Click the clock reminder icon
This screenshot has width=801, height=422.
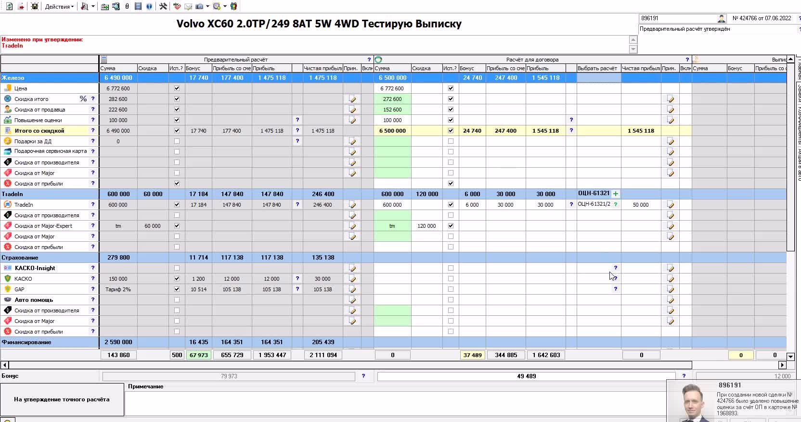[x=217, y=6]
